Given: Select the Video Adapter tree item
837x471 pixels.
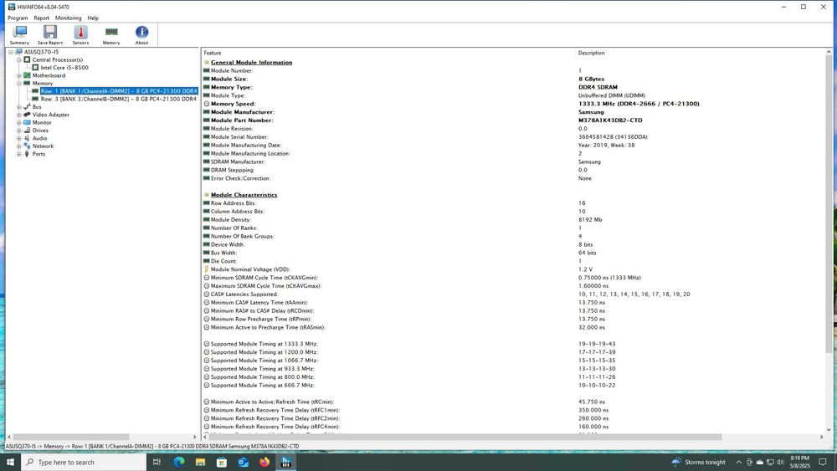Looking at the screenshot, I should coord(51,115).
